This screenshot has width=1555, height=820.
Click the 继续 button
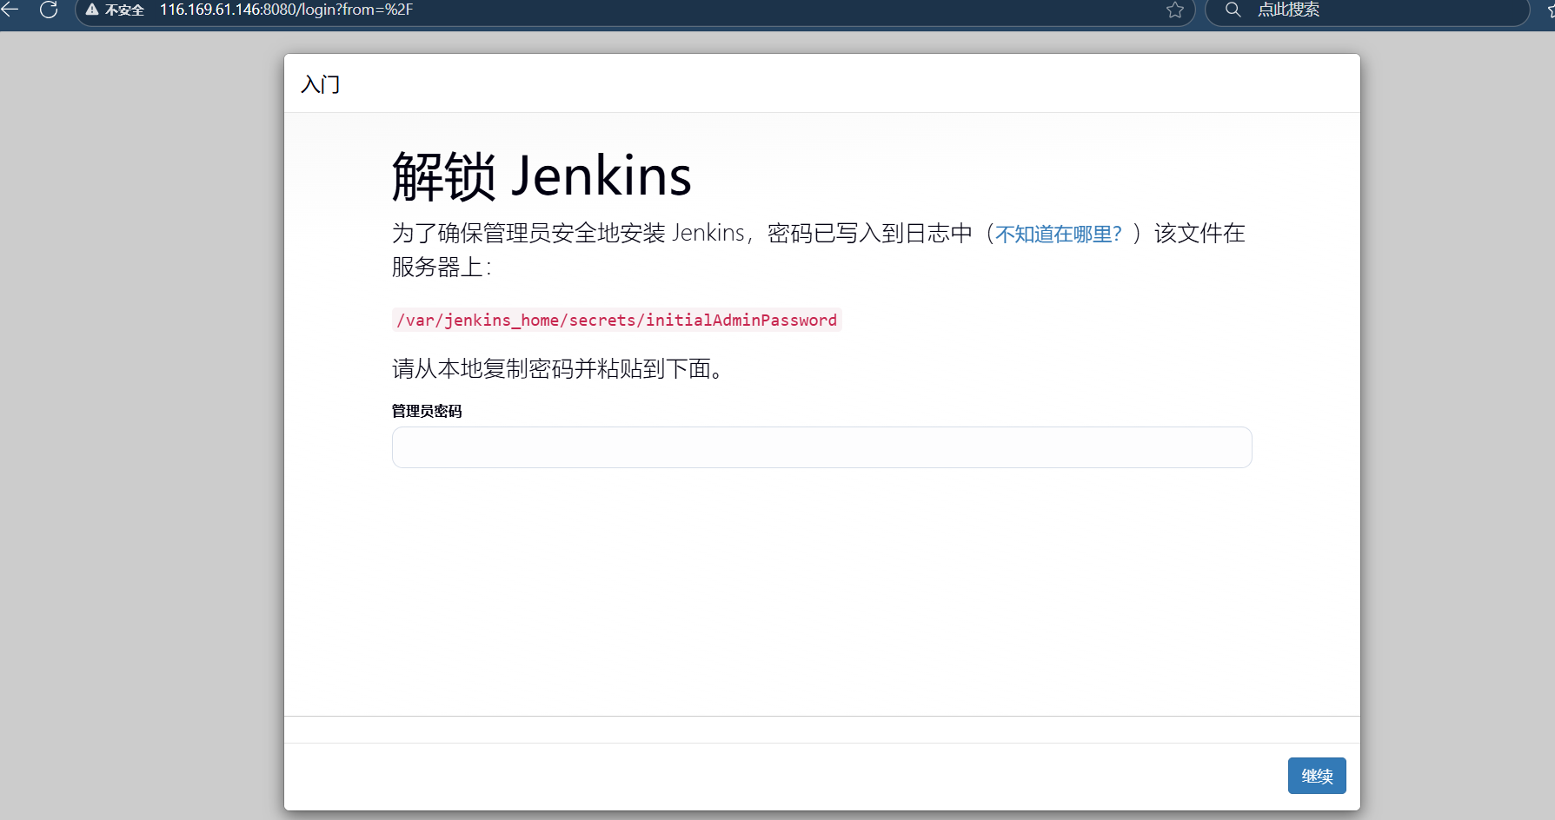click(x=1317, y=776)
